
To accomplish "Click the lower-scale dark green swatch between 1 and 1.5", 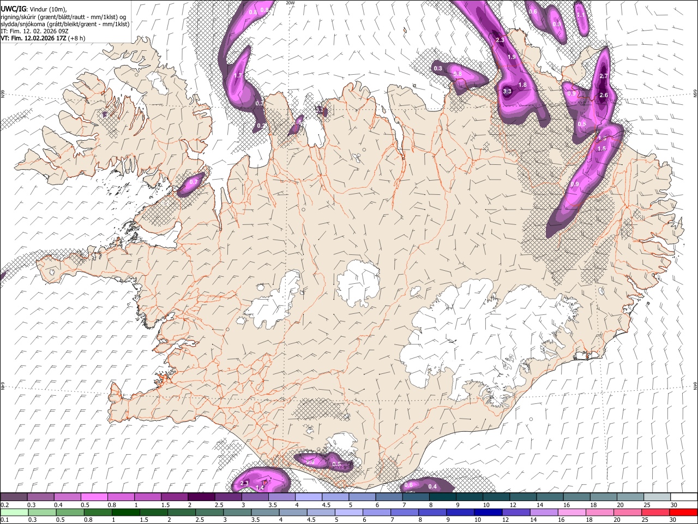I will [x=126, y=512].
